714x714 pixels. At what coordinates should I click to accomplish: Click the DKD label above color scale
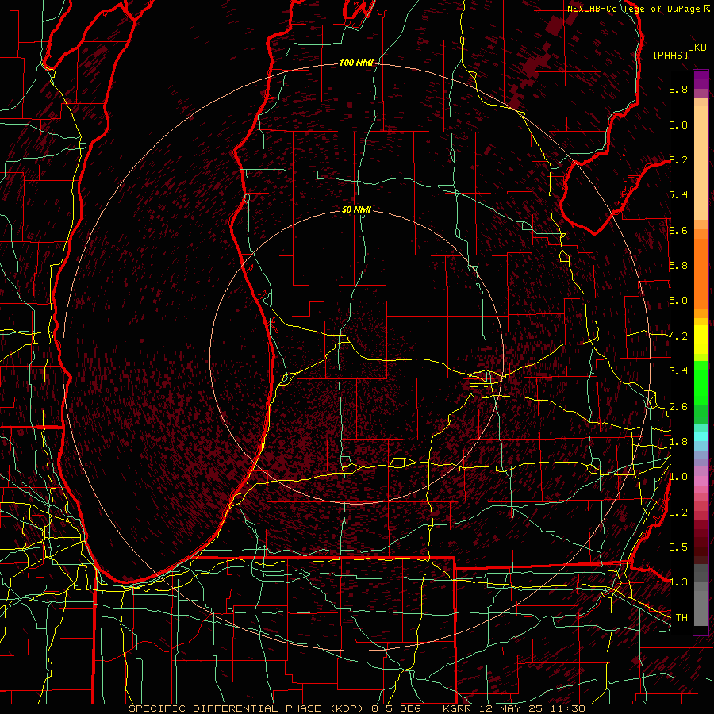tap(697, 48)
